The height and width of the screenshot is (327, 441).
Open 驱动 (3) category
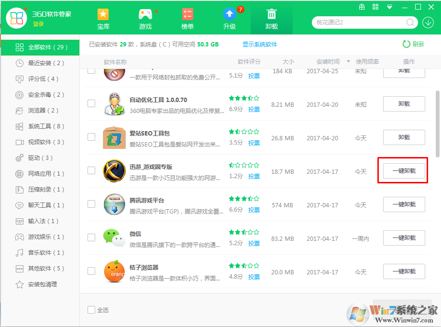[40, 158]
